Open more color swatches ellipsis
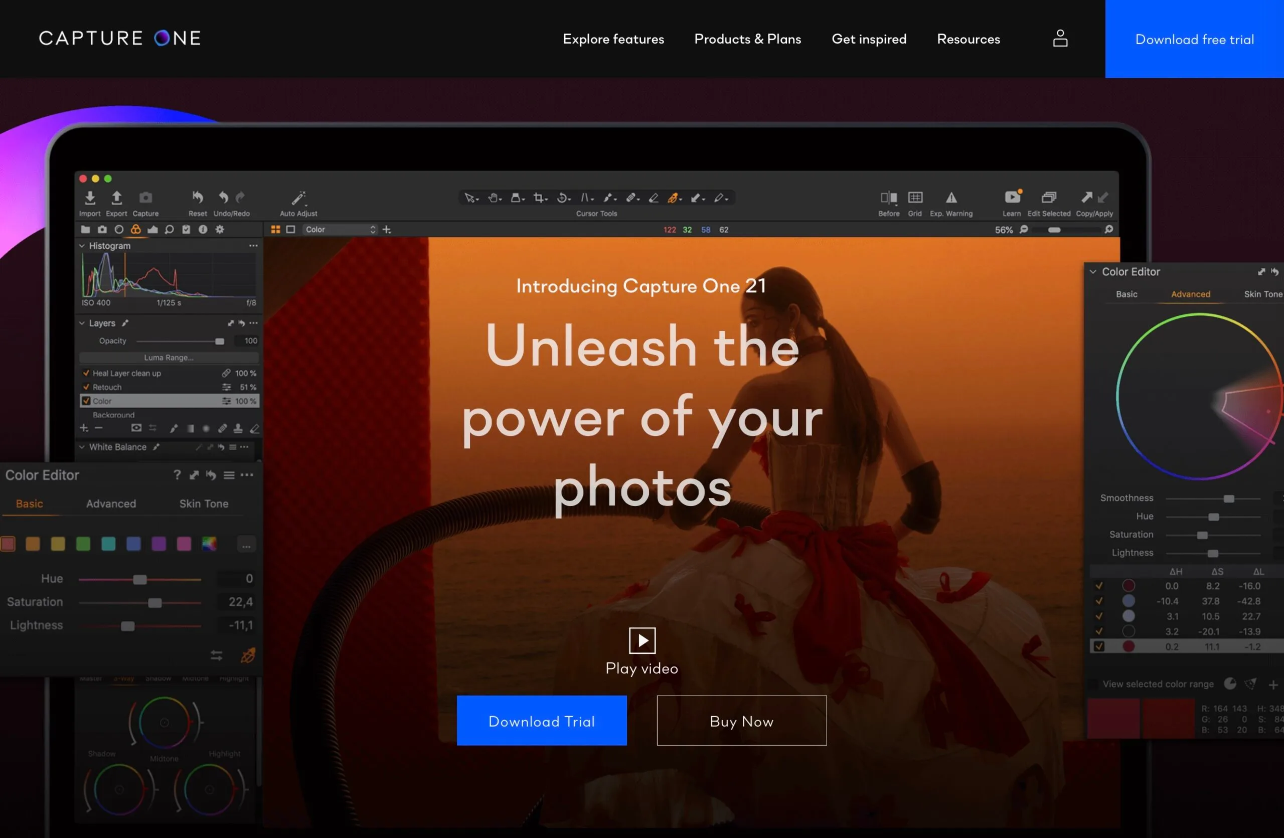This screenshot has height=838, width=1284. click(247, 545)
